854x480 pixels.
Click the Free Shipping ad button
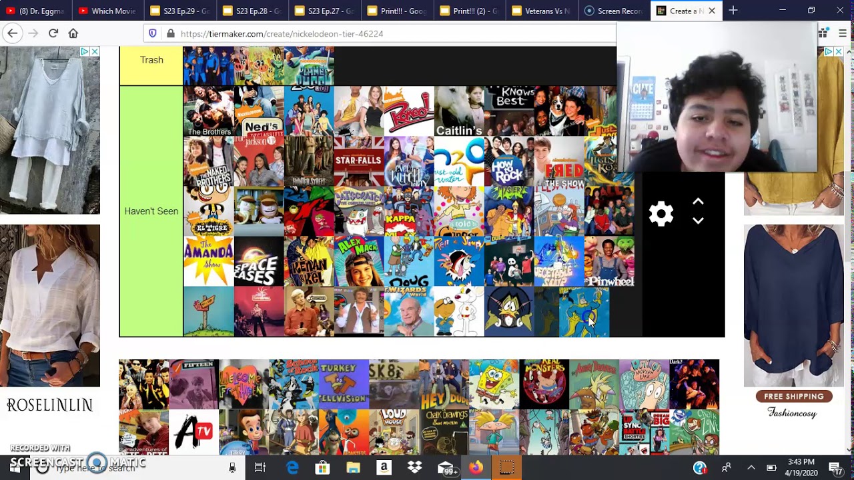point(794,396)
